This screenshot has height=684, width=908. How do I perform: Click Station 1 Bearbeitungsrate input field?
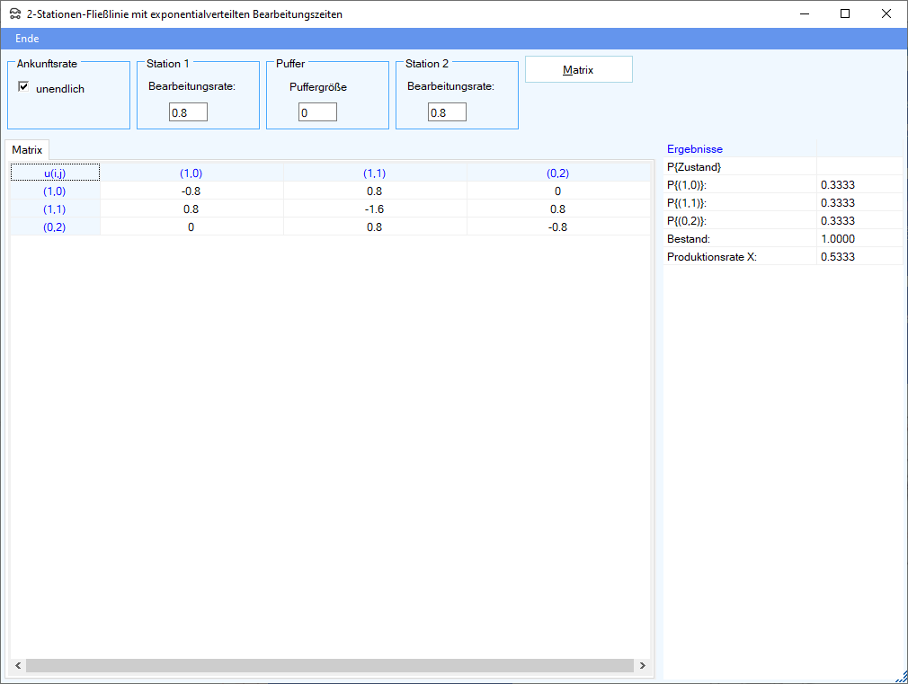[x=188, y=112]
